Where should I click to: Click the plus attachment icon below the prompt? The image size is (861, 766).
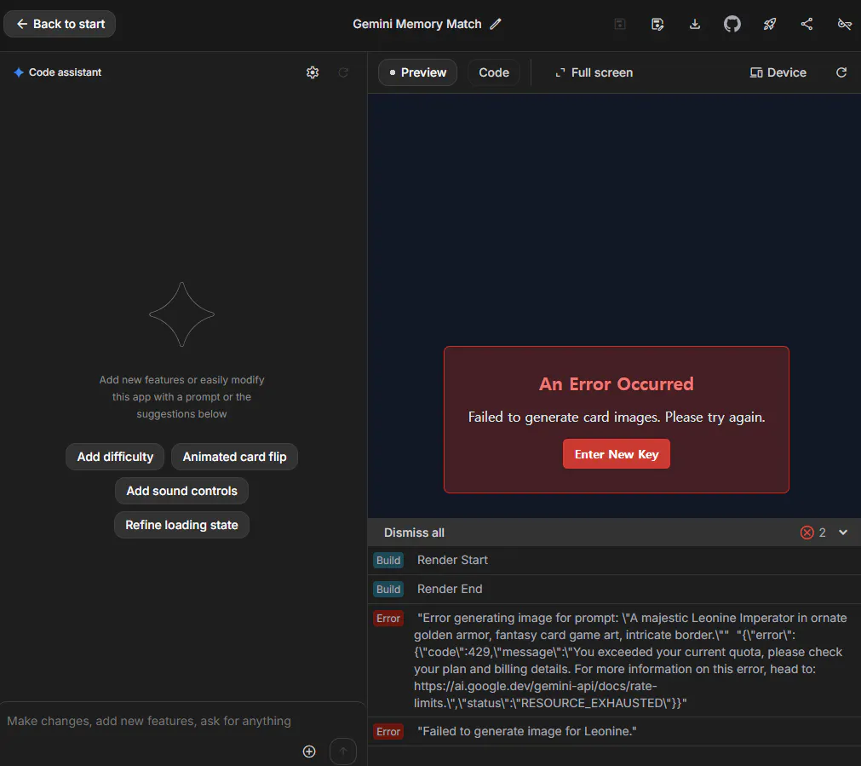coord(309,752)
